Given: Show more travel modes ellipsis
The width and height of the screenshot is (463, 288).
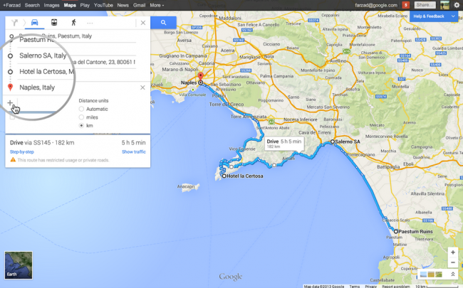Looking at the screenshot, I should point(90,23).
